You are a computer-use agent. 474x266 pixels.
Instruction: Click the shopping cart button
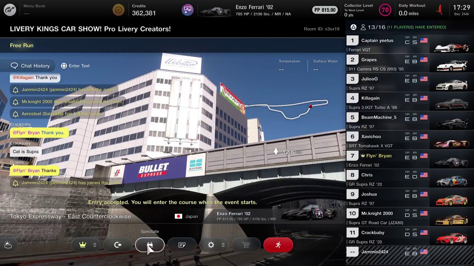coord(246,245)
